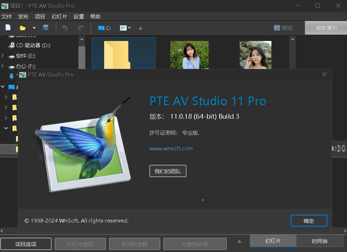
Task: Click the PTE AV Studio 11 Pro heading
Action: [x=208, y=101]
